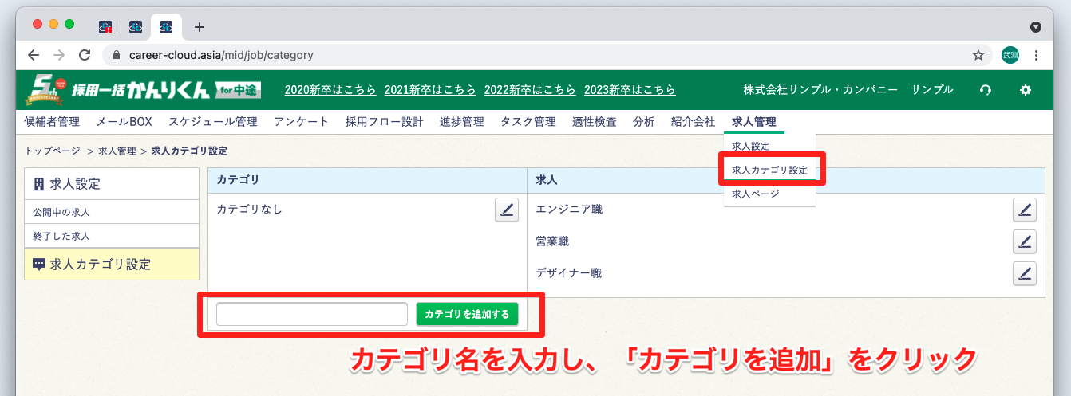Image resolution: width=1071 pixels, height=396 pixels.
Task: Choose 求人設定 in the dropdown
Action: tap(750, 146)
